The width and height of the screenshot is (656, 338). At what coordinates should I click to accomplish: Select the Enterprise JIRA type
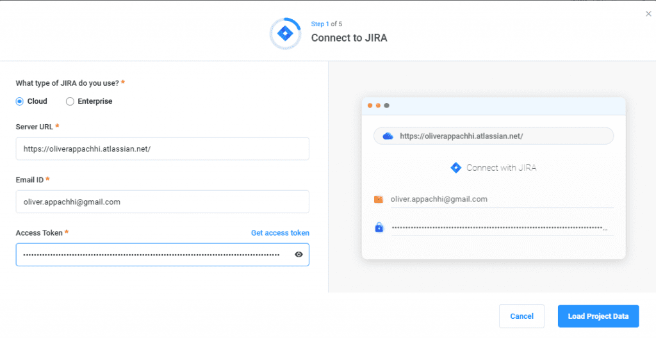click(70, 101)
